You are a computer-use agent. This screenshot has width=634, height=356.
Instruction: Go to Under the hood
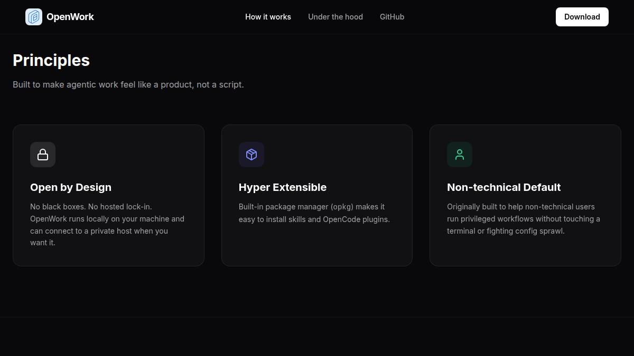[335, 17]
